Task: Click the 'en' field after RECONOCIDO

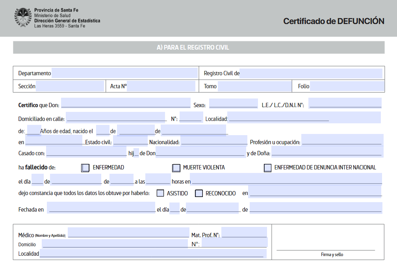Action: tap(315, 192)
